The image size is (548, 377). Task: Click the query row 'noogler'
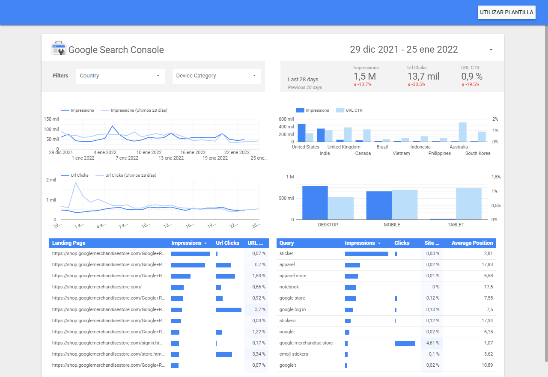pos(386,332)
